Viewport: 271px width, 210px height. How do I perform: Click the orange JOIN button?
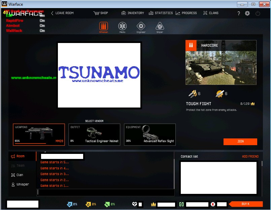pyautogui.click(x=240, y=141)
